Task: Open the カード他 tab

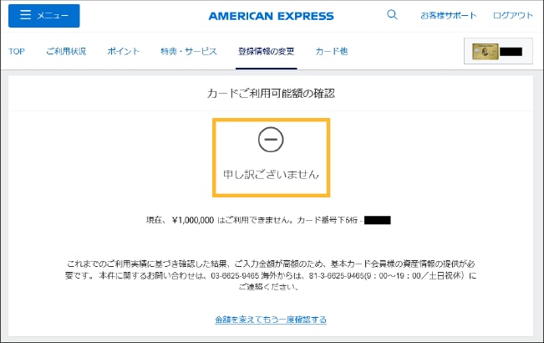Action: 331,52
